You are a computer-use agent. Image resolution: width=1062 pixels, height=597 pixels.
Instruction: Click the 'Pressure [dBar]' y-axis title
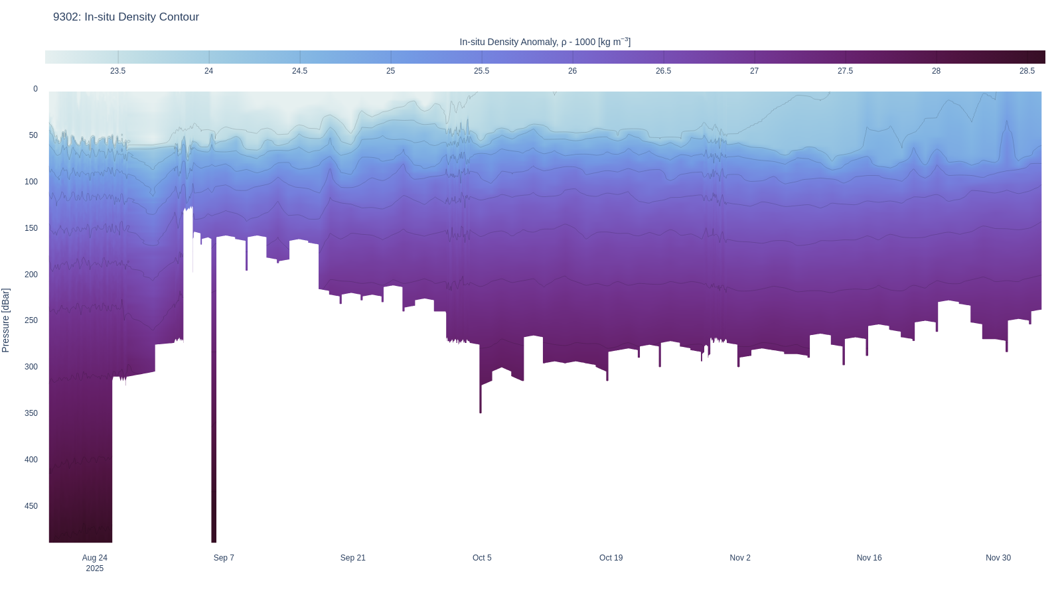(6, 320)
